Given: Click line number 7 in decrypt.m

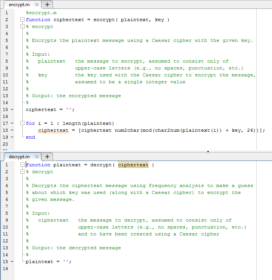Looking at the screenshot, I should [x=7, y=206].
